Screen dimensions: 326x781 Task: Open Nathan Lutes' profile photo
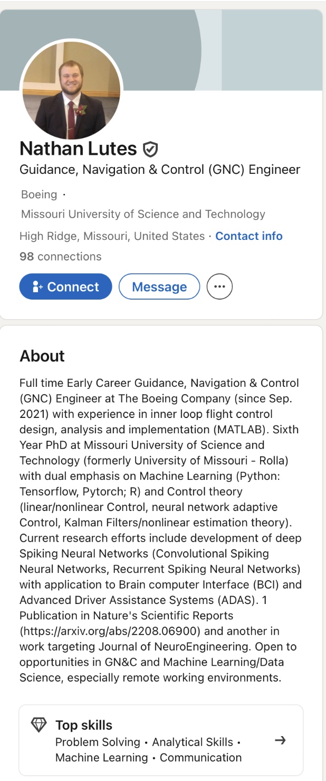[x=71, y=91]
